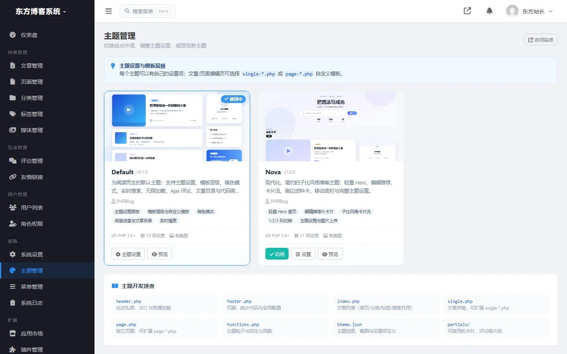Click the 友情链接 link icon
567x354 pixels.
pos(13,177)
